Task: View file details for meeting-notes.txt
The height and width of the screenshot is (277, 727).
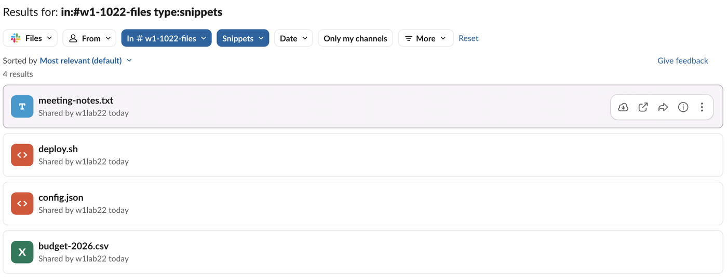Action: pos(683,107)
